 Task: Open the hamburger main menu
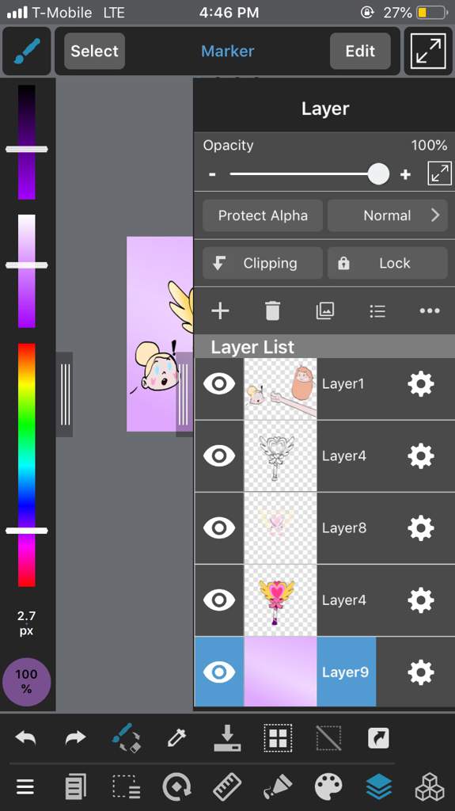pos(25,788)
